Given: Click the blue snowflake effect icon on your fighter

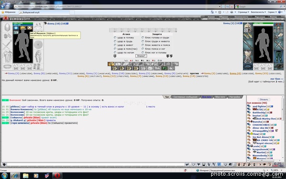Looking at the screenshot, I should click(x=16, y=28).
